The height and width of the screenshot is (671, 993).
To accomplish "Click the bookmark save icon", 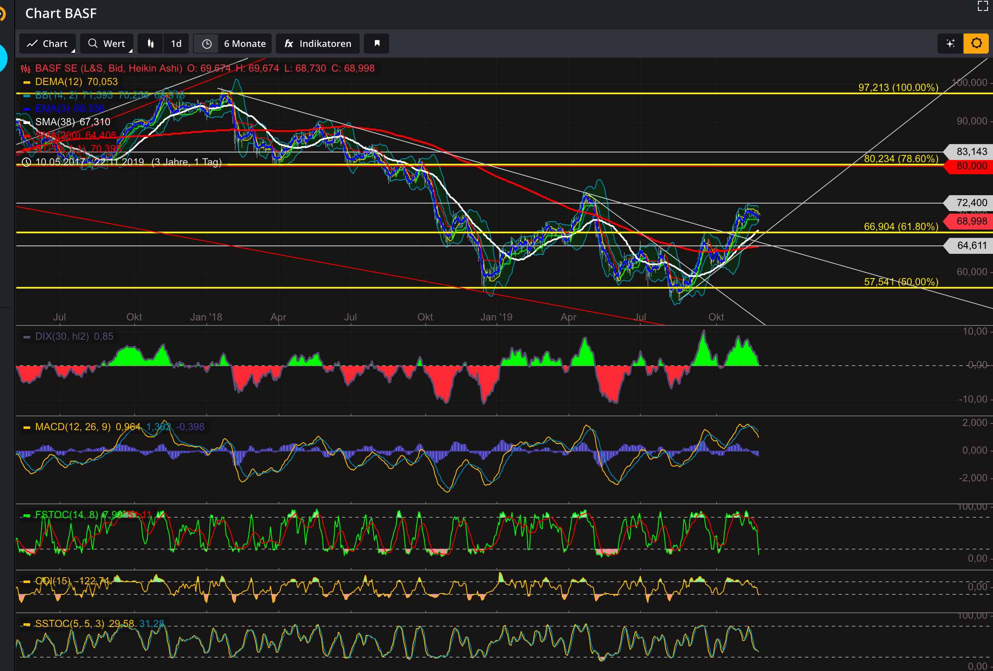I will tap(377, 44).
